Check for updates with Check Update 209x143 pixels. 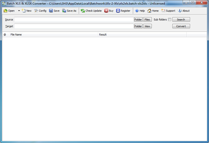pyautogui.click(x=91, y=11)
